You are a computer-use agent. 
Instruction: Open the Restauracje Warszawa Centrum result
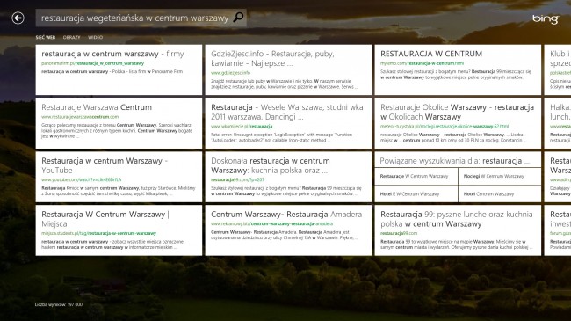coord(119,123)
